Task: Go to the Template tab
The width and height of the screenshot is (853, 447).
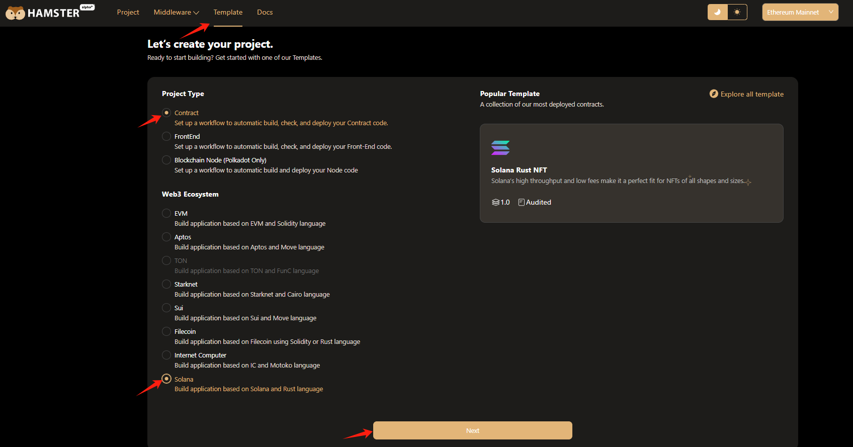Action: point(228,12)
